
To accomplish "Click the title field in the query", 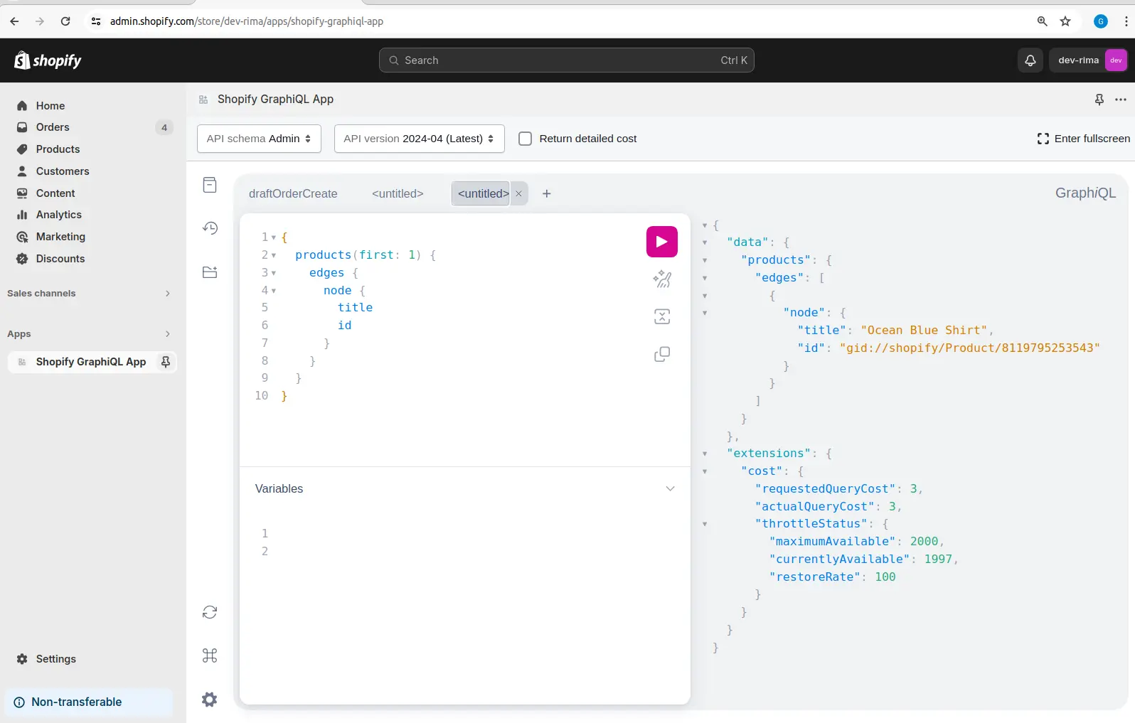I will coord(355,308).
